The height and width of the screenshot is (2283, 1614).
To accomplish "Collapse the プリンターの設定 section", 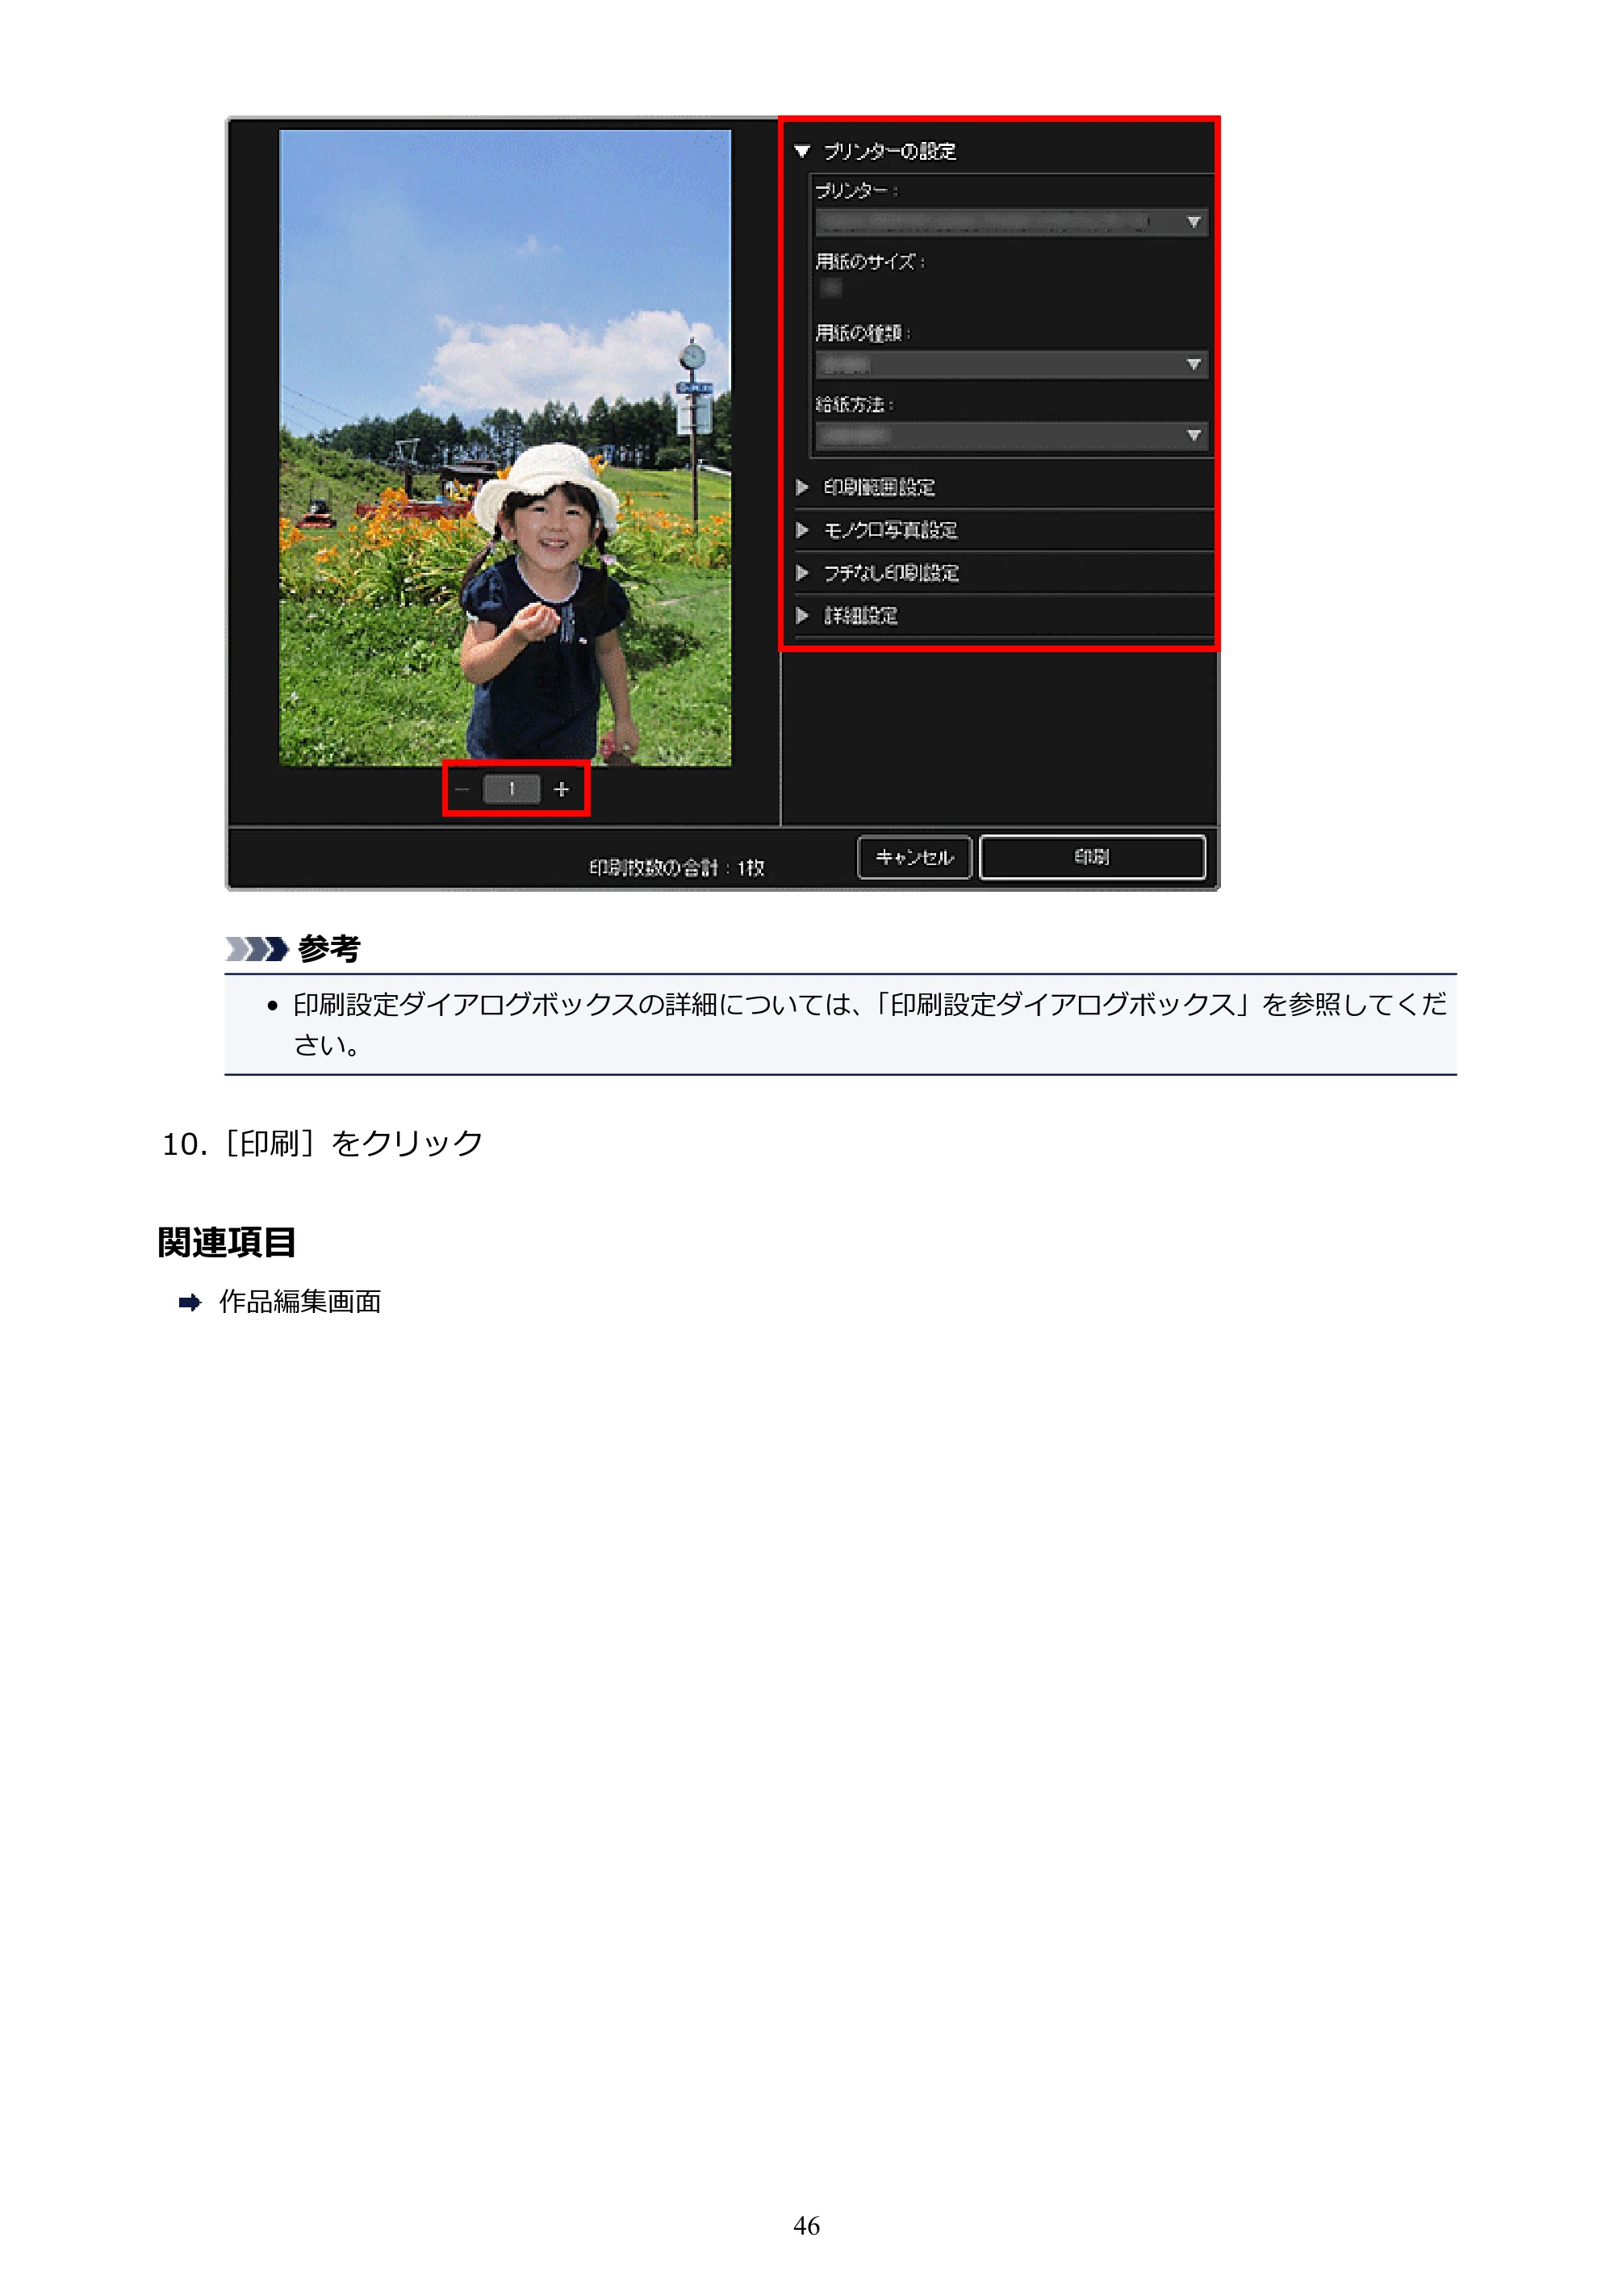I will click(x=802, y=153).
